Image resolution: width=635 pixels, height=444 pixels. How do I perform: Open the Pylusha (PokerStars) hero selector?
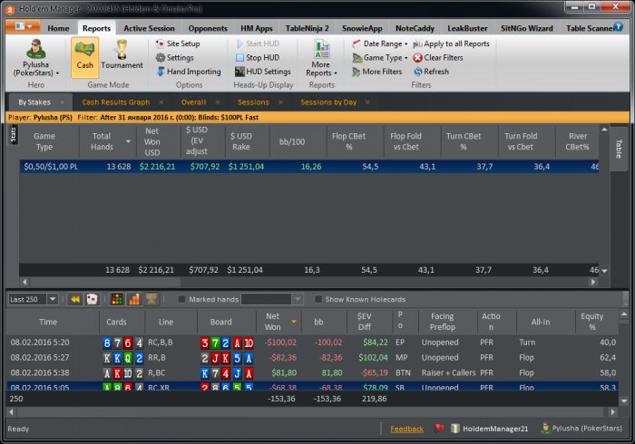[x=35, y=57]
